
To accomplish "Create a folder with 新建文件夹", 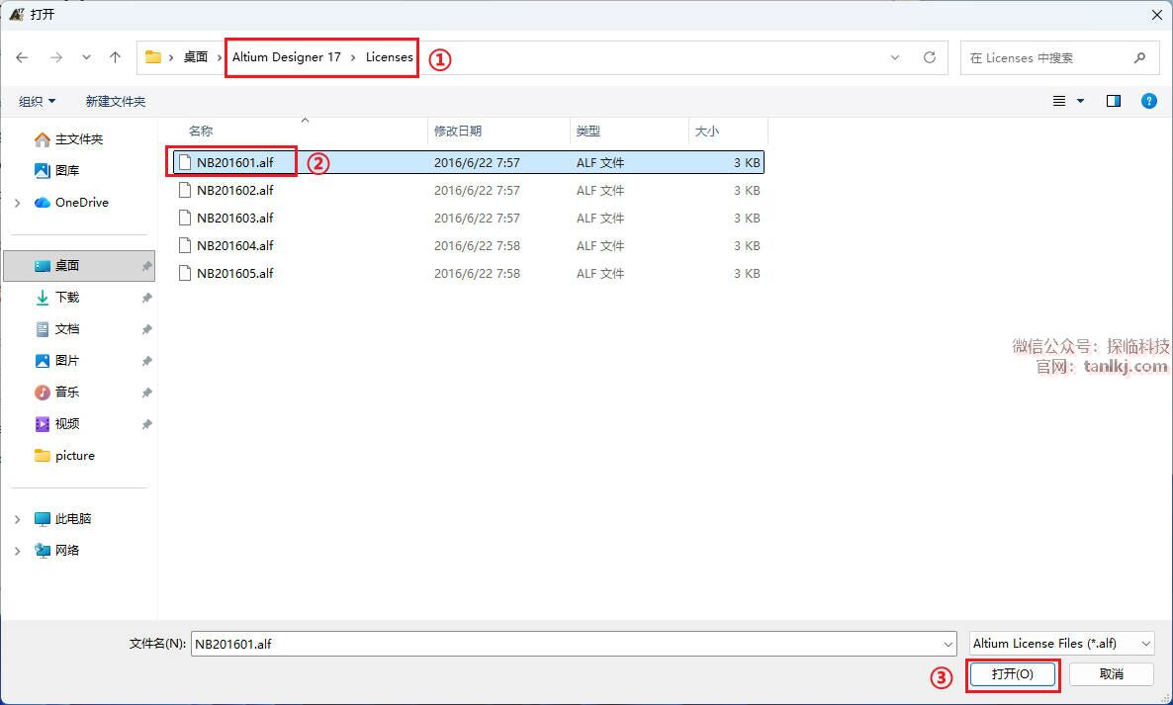I will 115,101.
